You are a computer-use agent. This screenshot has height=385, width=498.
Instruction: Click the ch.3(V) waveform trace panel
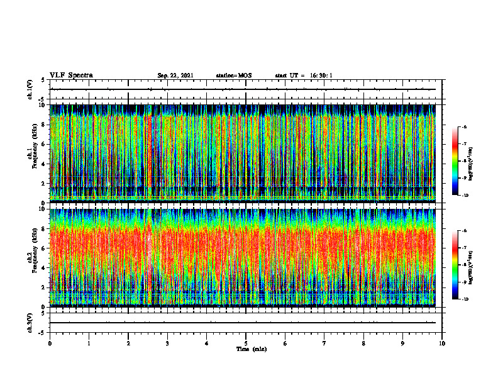tap(246, 323)
